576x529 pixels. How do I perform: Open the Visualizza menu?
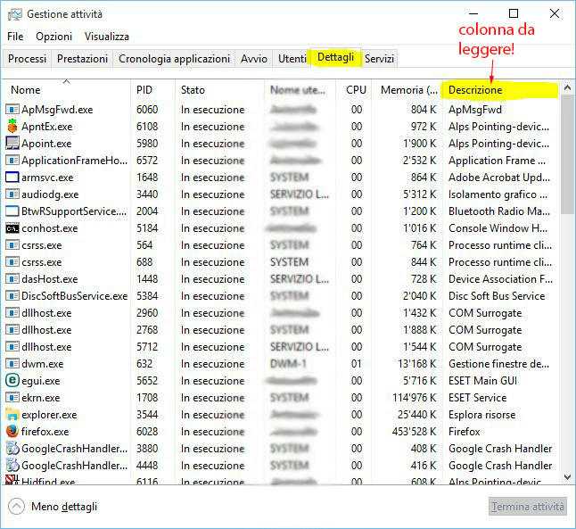point(107,37)
